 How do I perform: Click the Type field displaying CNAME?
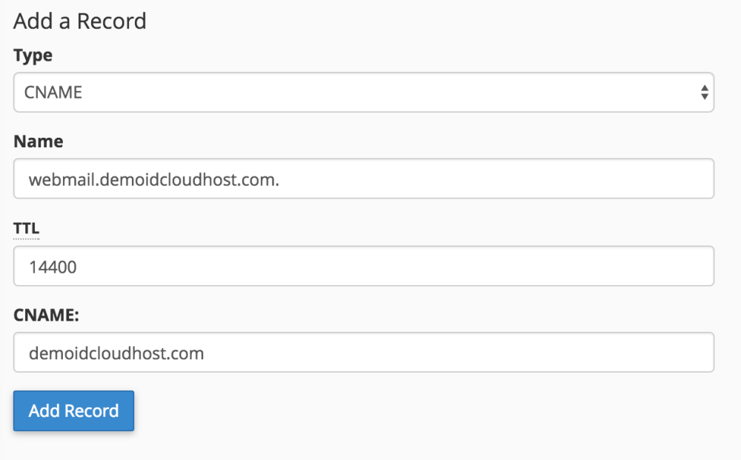click(x=363, y=92)
